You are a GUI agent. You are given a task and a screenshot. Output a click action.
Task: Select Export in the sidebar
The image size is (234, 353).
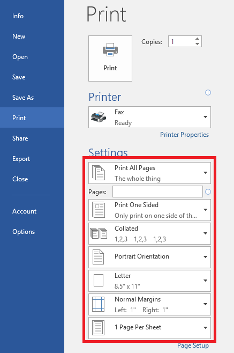tap(21, 159)
